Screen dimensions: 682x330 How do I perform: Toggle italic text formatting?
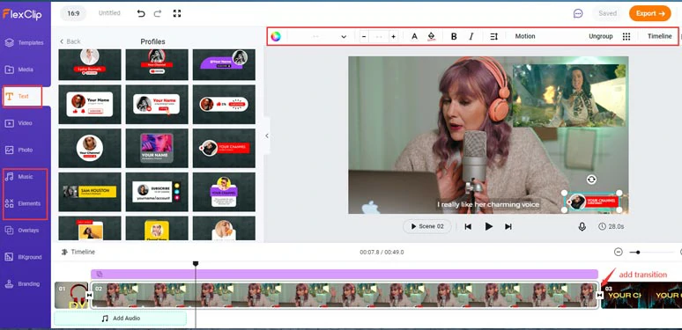coord(471,36)
